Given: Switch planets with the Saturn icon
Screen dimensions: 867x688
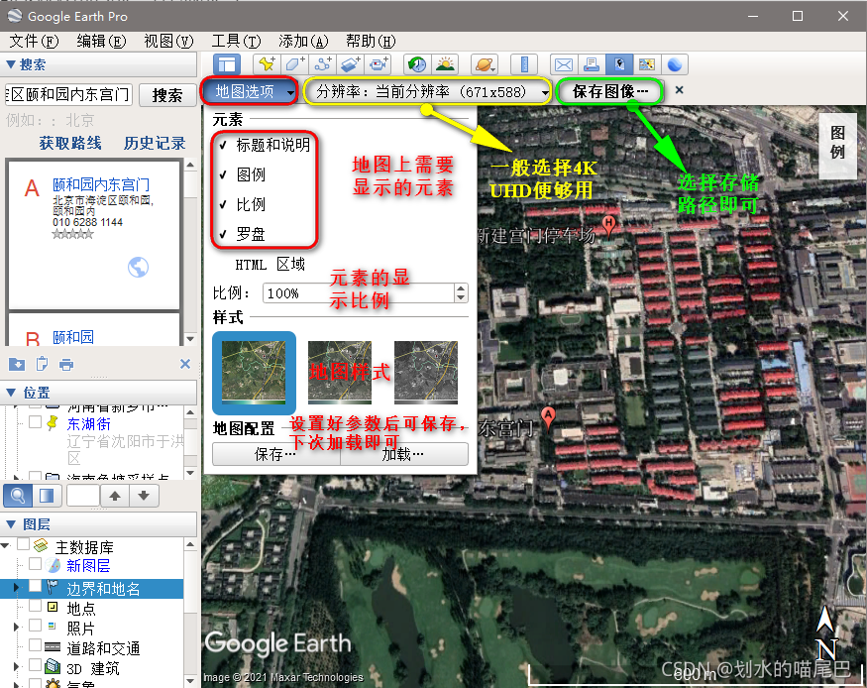Looking at the screenshot, I should tap(485, 64).
